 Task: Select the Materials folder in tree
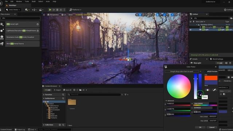(53, 116)
